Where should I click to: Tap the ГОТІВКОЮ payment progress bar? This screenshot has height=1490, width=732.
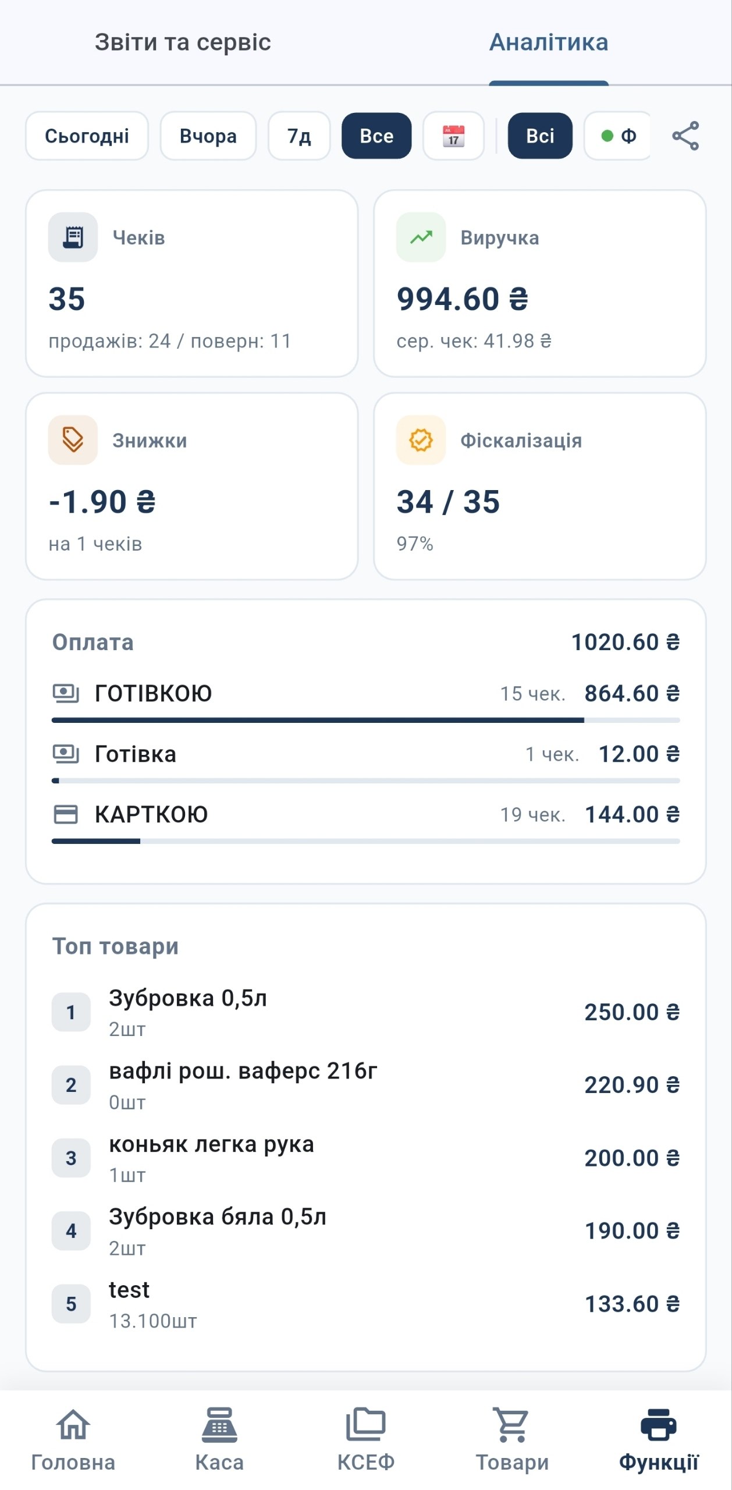[x=366, y=720]
